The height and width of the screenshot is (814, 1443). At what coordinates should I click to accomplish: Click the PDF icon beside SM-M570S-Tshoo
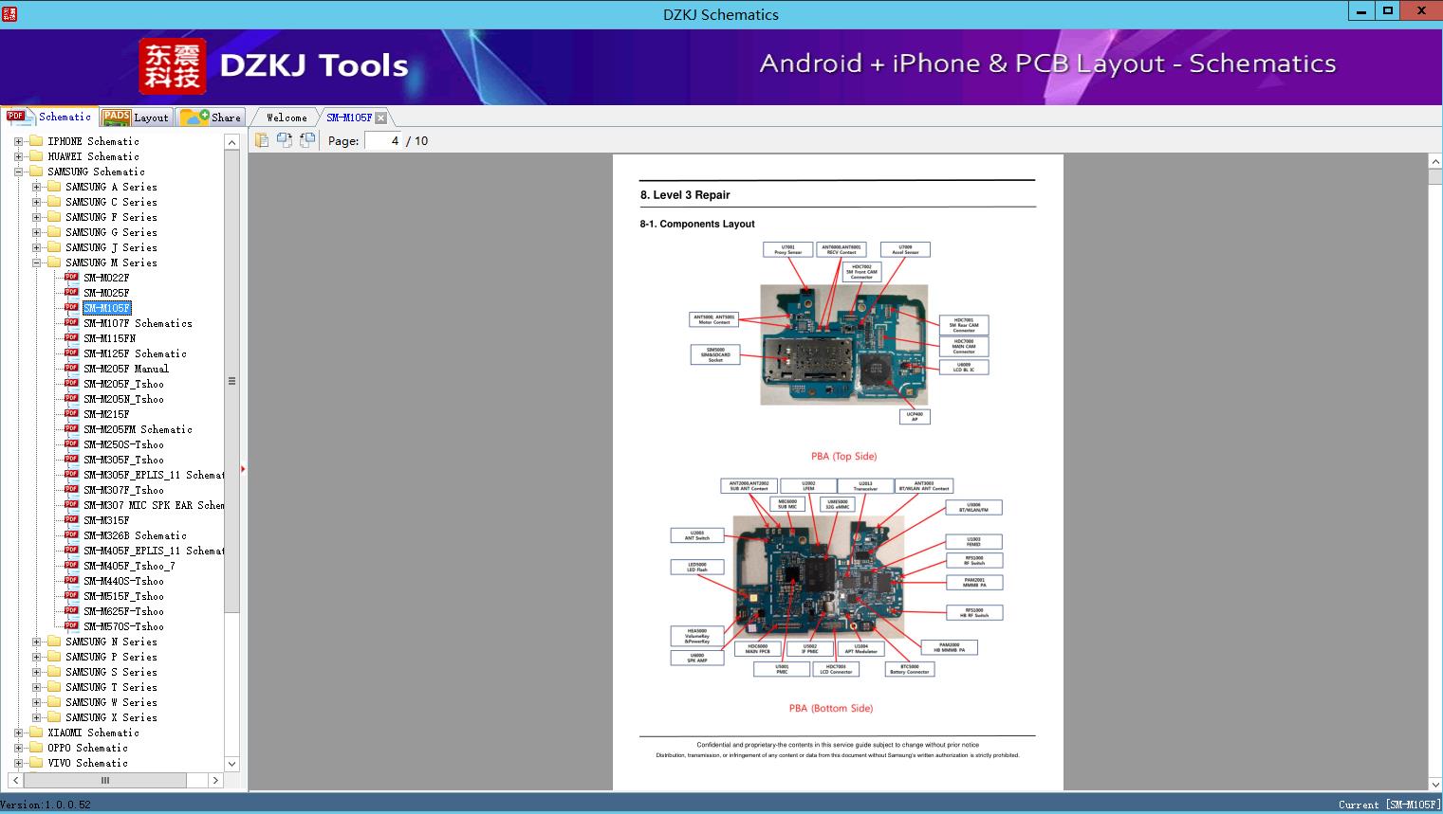[71, 626]
